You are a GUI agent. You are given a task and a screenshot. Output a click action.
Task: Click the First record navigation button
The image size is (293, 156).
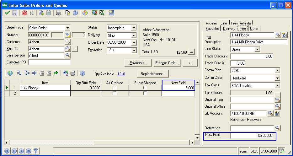tap(7, 151)
